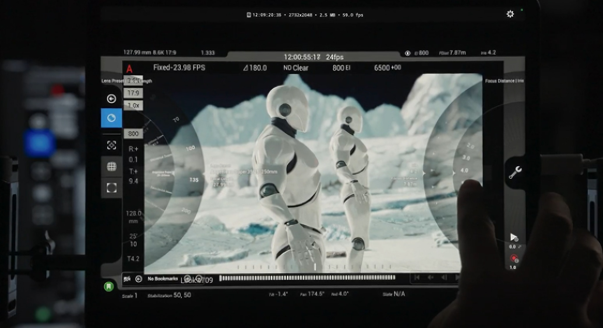This screenshot has width=603, height=328.
Task: Tap the Pan 174.5° readout
Action: click(x=312, y=294)
